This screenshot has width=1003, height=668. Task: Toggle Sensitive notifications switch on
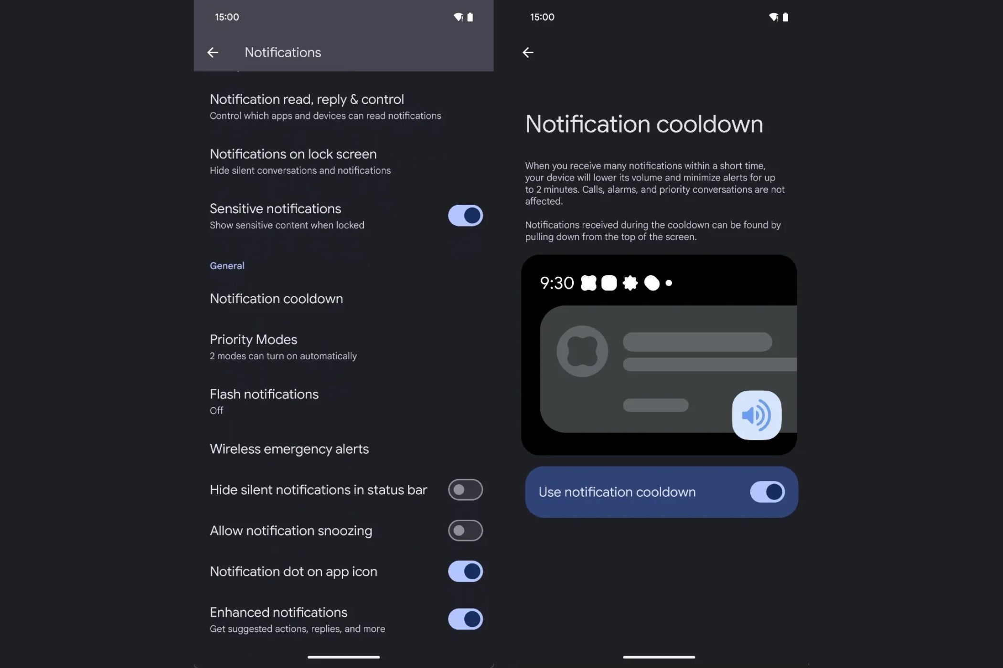pyautogui.click(x=465, y=216)
